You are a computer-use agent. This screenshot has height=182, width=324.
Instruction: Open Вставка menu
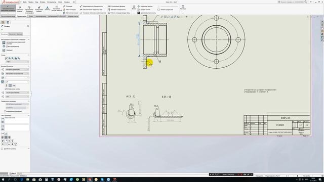click(x=43, y=2)
